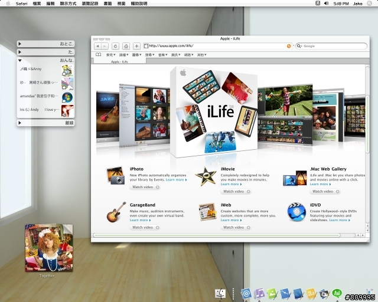
Task: Open the 書籤 menu
Action: point(107,4)
